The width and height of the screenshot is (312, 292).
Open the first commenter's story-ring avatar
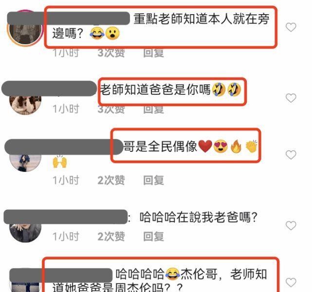tap(25, 28)
